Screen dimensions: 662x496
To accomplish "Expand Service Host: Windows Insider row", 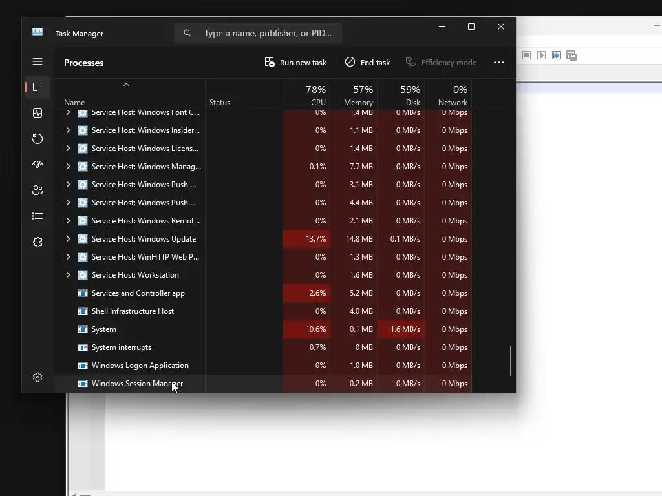I will (x=68, y=130).
